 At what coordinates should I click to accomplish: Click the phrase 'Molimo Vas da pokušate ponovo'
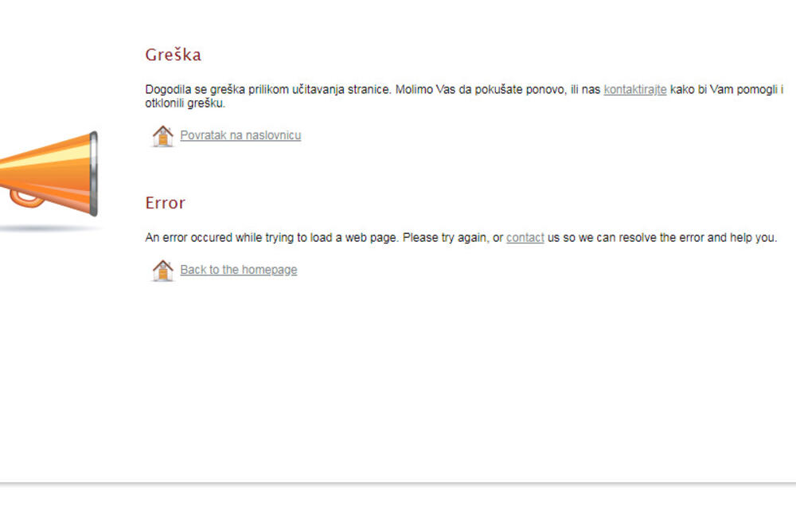(480, 90)
